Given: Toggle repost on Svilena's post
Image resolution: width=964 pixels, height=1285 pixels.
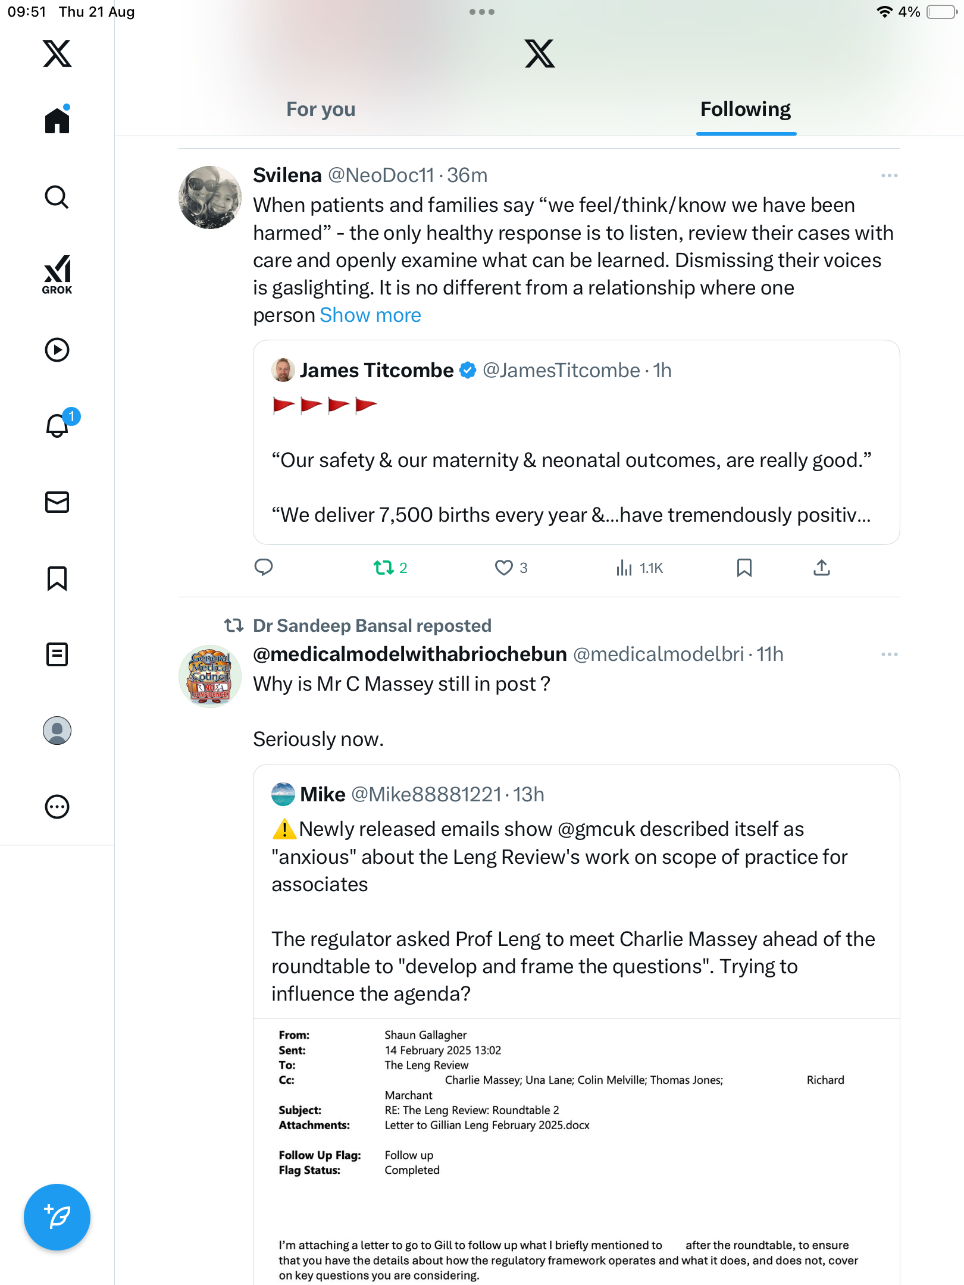Looking at the screenshot, I should tap(384, 568).
